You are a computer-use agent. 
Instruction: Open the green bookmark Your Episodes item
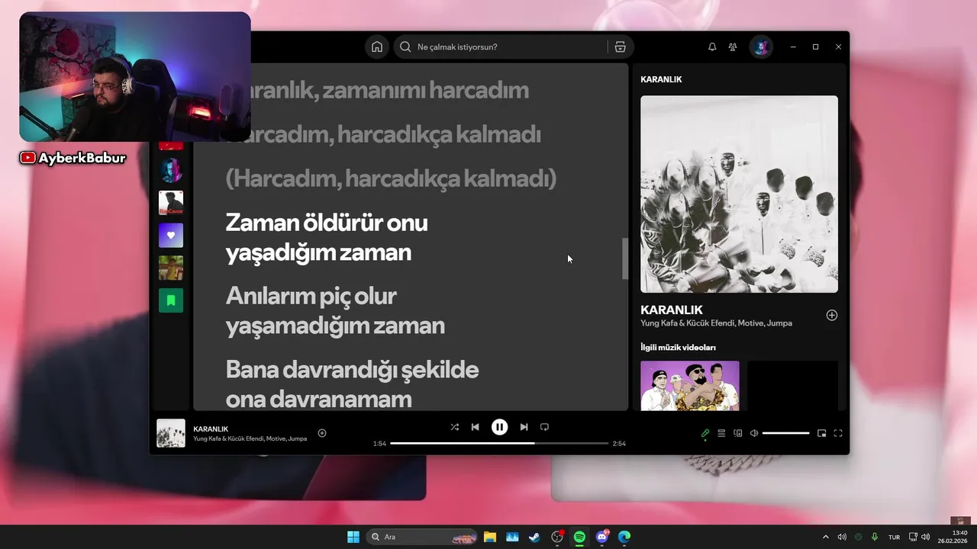coord(171,300)
